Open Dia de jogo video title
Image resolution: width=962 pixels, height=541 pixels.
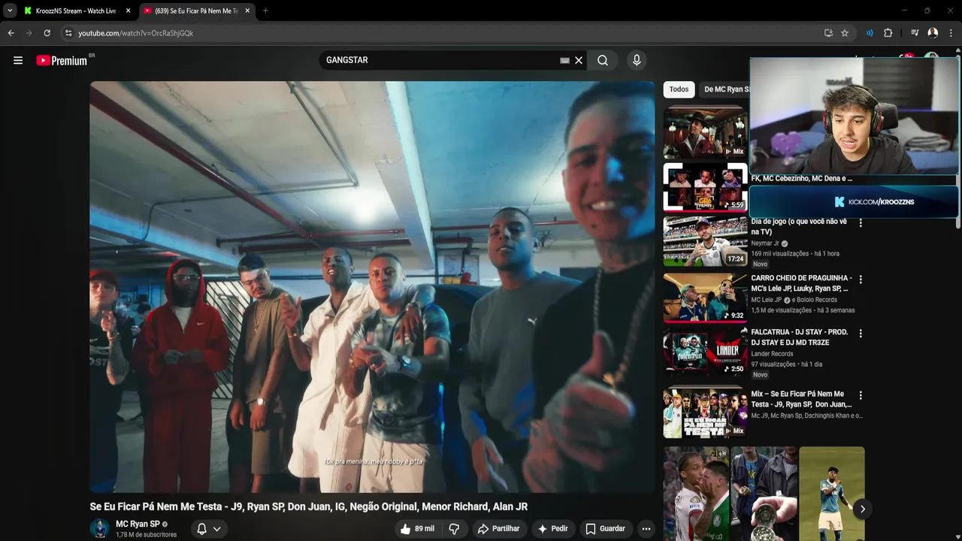pyautogui.click(x=799, y=227)
